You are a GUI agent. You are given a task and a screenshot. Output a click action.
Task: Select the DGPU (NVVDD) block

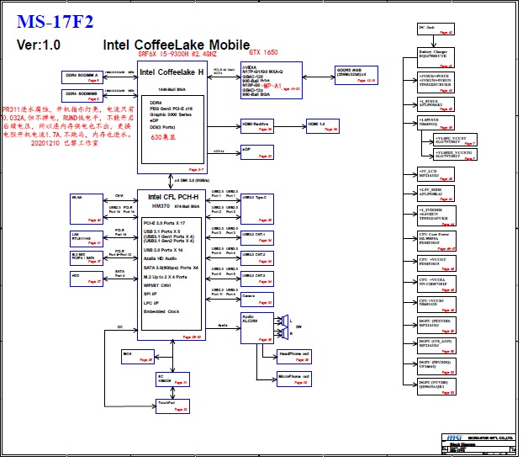(436, 387)
